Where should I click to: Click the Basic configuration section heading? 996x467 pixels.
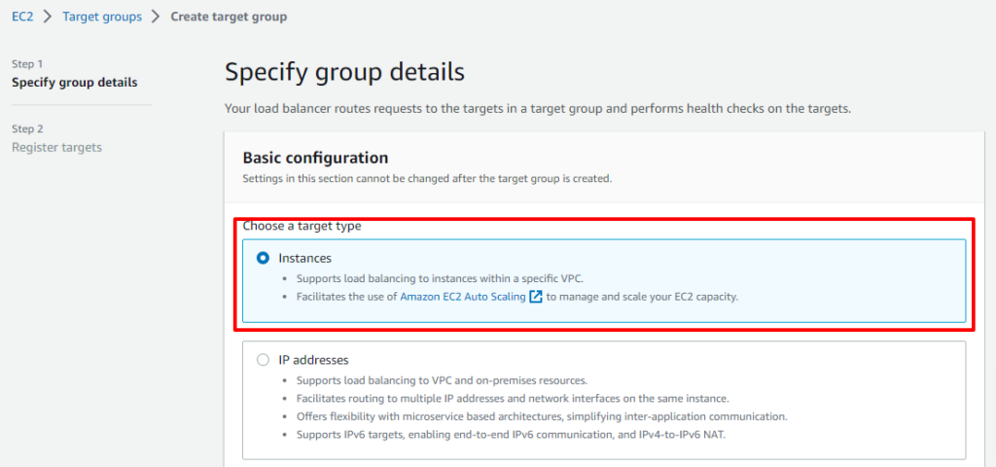[315, 157]
